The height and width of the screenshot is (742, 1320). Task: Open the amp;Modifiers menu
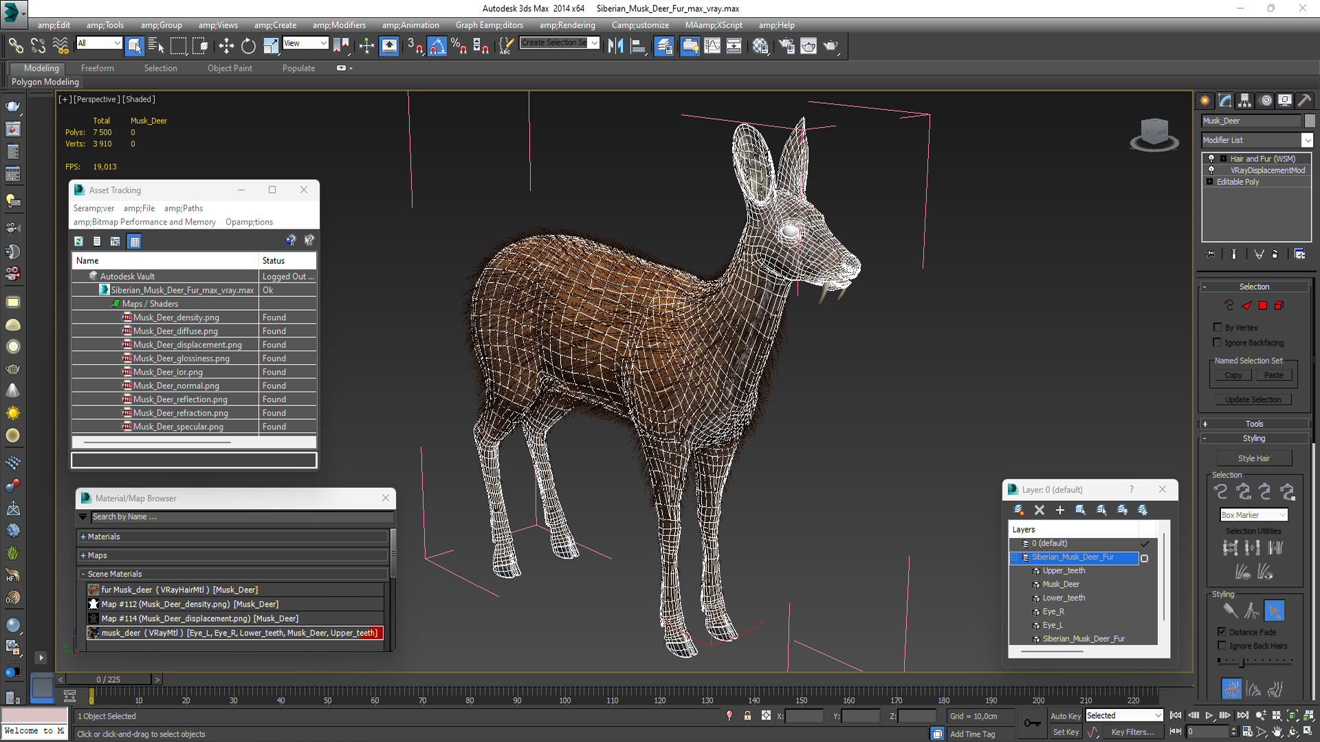click(x=339, y=25)
